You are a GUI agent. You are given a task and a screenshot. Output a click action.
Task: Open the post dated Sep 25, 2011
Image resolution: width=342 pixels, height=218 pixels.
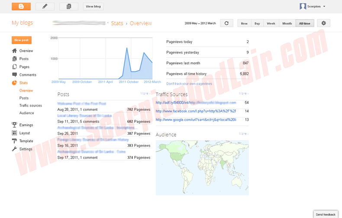pyautogui.click(x=97, y=128)
